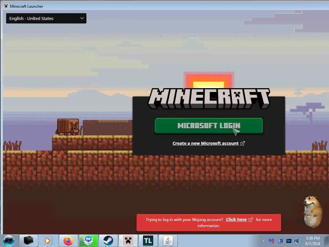Click the external link icon beside Create account

point(243,143)
